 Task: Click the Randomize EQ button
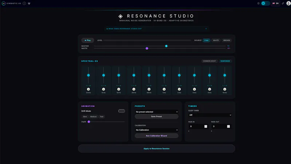coord(225,61)
